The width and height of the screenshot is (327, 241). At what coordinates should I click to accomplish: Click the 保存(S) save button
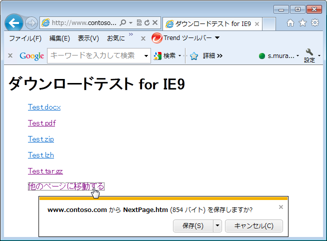[x=193, y=226]
